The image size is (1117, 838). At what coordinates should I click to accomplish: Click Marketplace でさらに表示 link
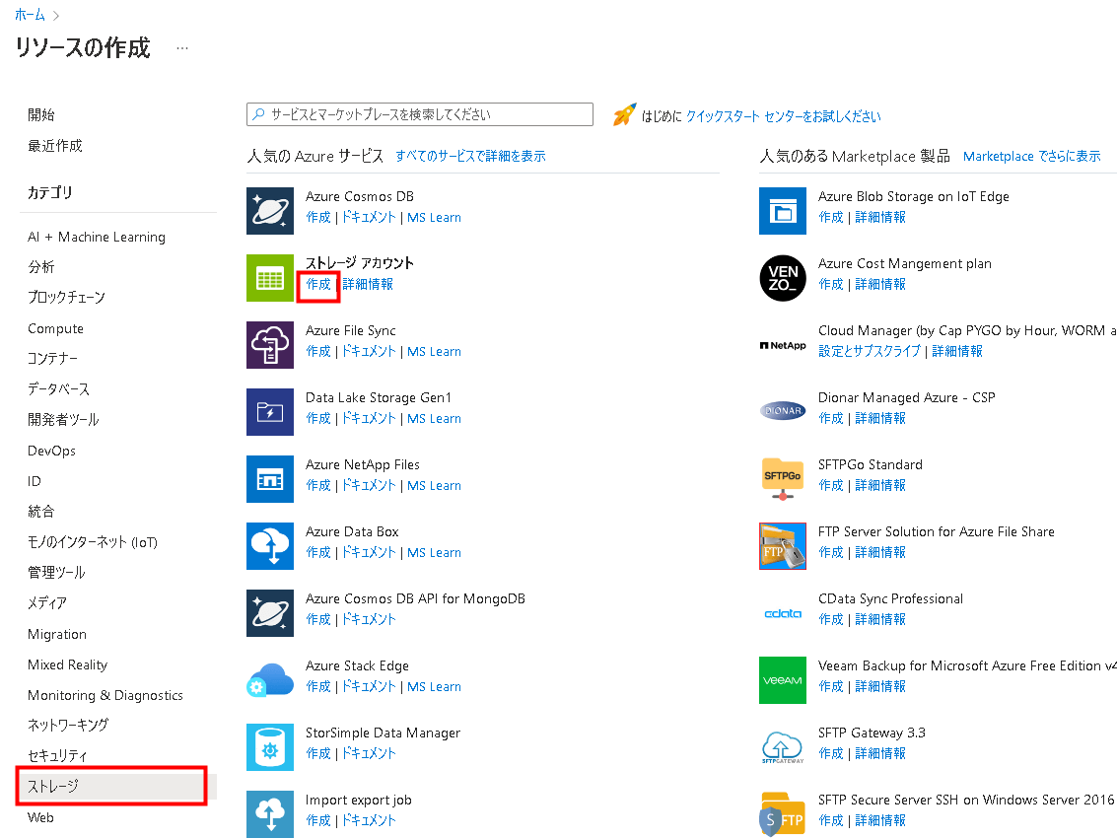point(1031,156)
